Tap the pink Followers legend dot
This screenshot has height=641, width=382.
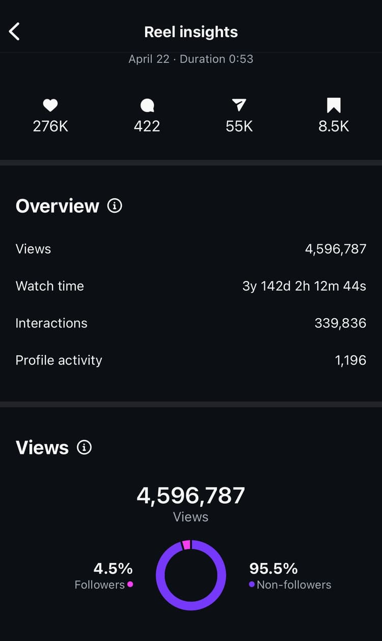tap(130, 584)
